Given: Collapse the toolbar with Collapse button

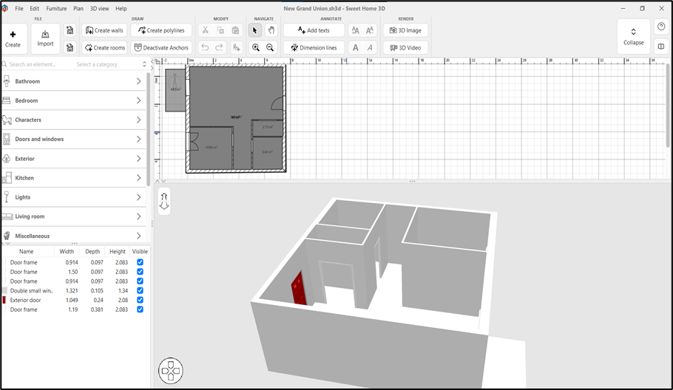Looking at the screenshot, I should pos(634,36).
